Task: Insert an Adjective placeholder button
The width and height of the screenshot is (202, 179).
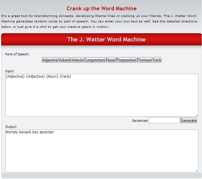Action: (x=50, y=60)
